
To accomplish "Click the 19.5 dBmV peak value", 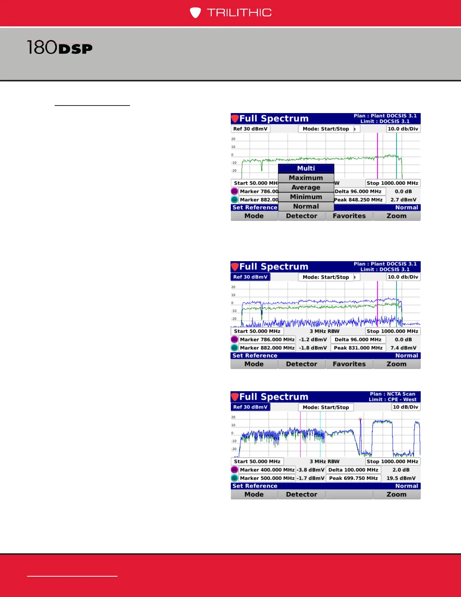I will pyautogui.click(x=401, y=478).
